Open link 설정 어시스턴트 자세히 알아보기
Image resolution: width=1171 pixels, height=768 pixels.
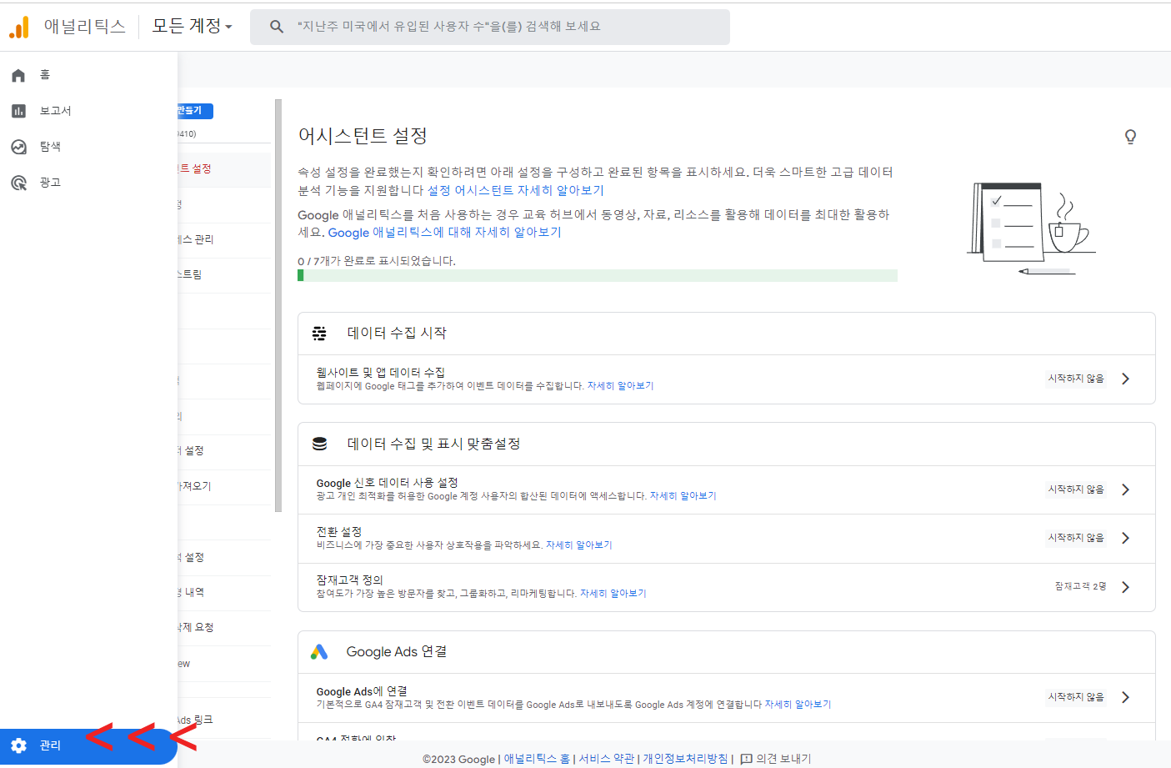(516, 190)
